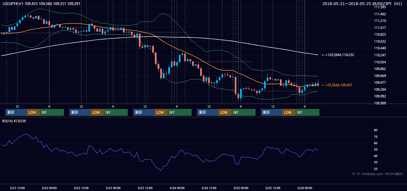
Task: Click the 5/25 12:00 date label
Action: tap(273, 188)
